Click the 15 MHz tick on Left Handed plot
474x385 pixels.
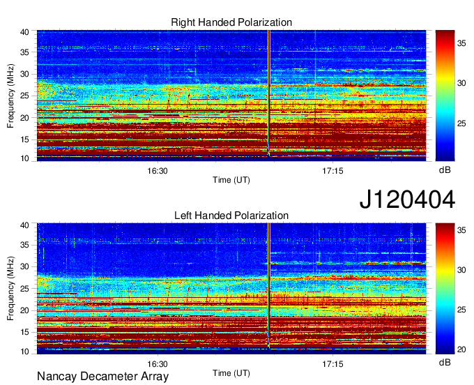coord(24,332)
